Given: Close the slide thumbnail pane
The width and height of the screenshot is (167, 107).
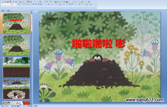Looking at the screenshot, I should [x=31, y=11].
